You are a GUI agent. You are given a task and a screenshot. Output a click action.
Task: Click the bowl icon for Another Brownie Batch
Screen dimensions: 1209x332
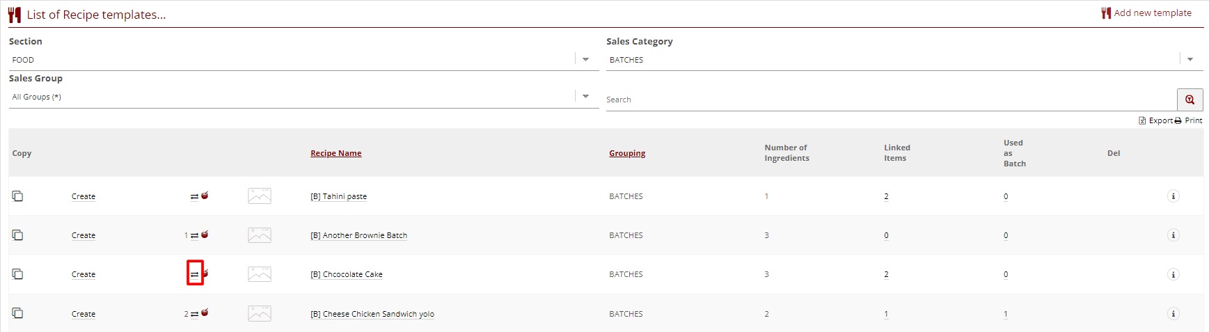205,235
